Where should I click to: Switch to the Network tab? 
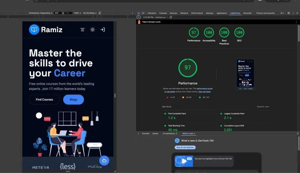184,13
